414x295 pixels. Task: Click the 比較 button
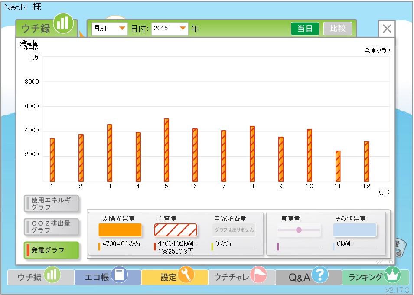pyautogui.click(x=337, y=28)
